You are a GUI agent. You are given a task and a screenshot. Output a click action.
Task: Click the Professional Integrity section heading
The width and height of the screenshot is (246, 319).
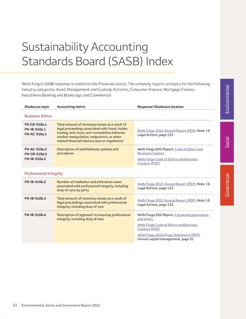44,173
